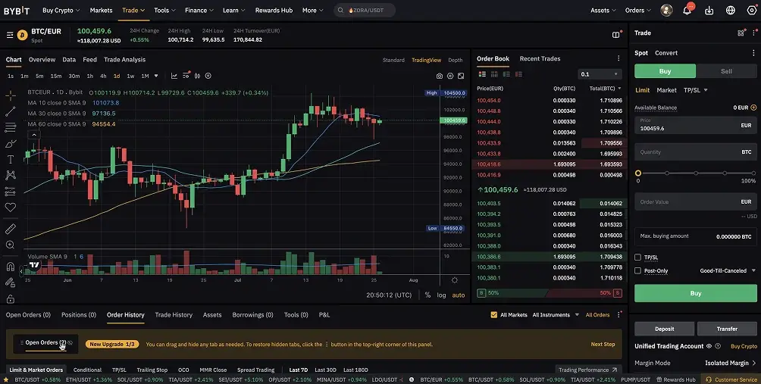Uncheck the All Markets checkbox
This screenshot has width=761, height=384.
(x=494, y=314)
